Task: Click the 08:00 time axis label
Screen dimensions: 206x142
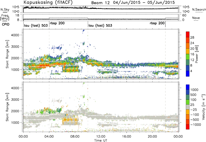Action: (x=75, y=137)
